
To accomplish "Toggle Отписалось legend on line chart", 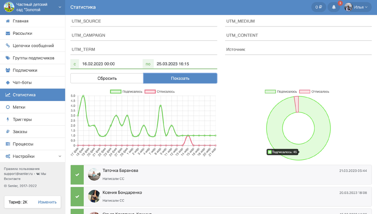I will pos(160,92).
